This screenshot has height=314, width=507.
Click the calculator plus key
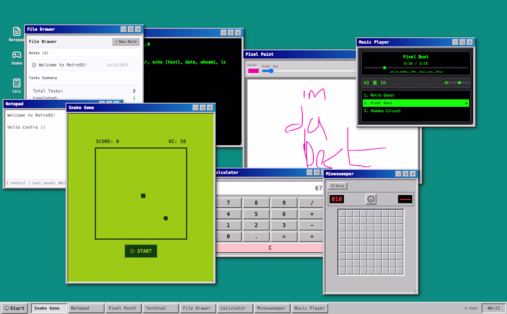pyautogui.click(x=311, y=237)
